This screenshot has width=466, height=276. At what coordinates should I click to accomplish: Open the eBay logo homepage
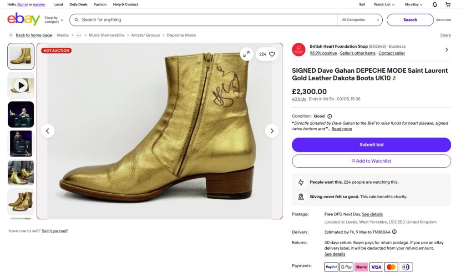(24, 19)
